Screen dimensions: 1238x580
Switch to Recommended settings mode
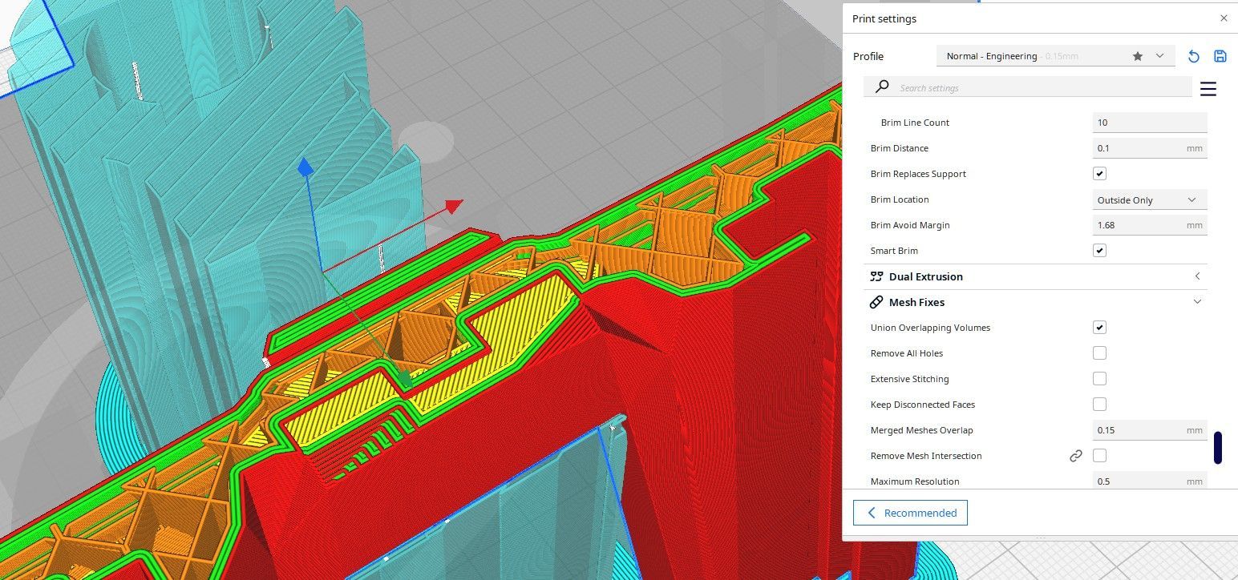(910, 513)
